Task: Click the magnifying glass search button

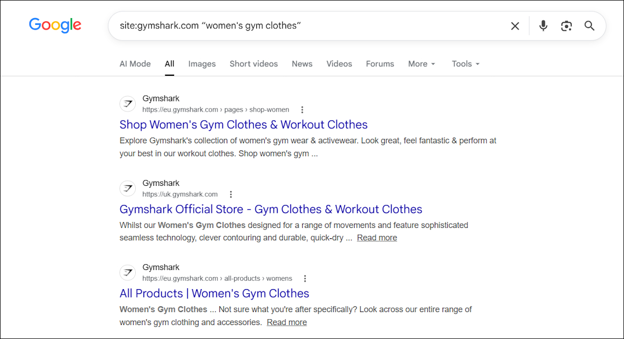Action: click(589, 26)
